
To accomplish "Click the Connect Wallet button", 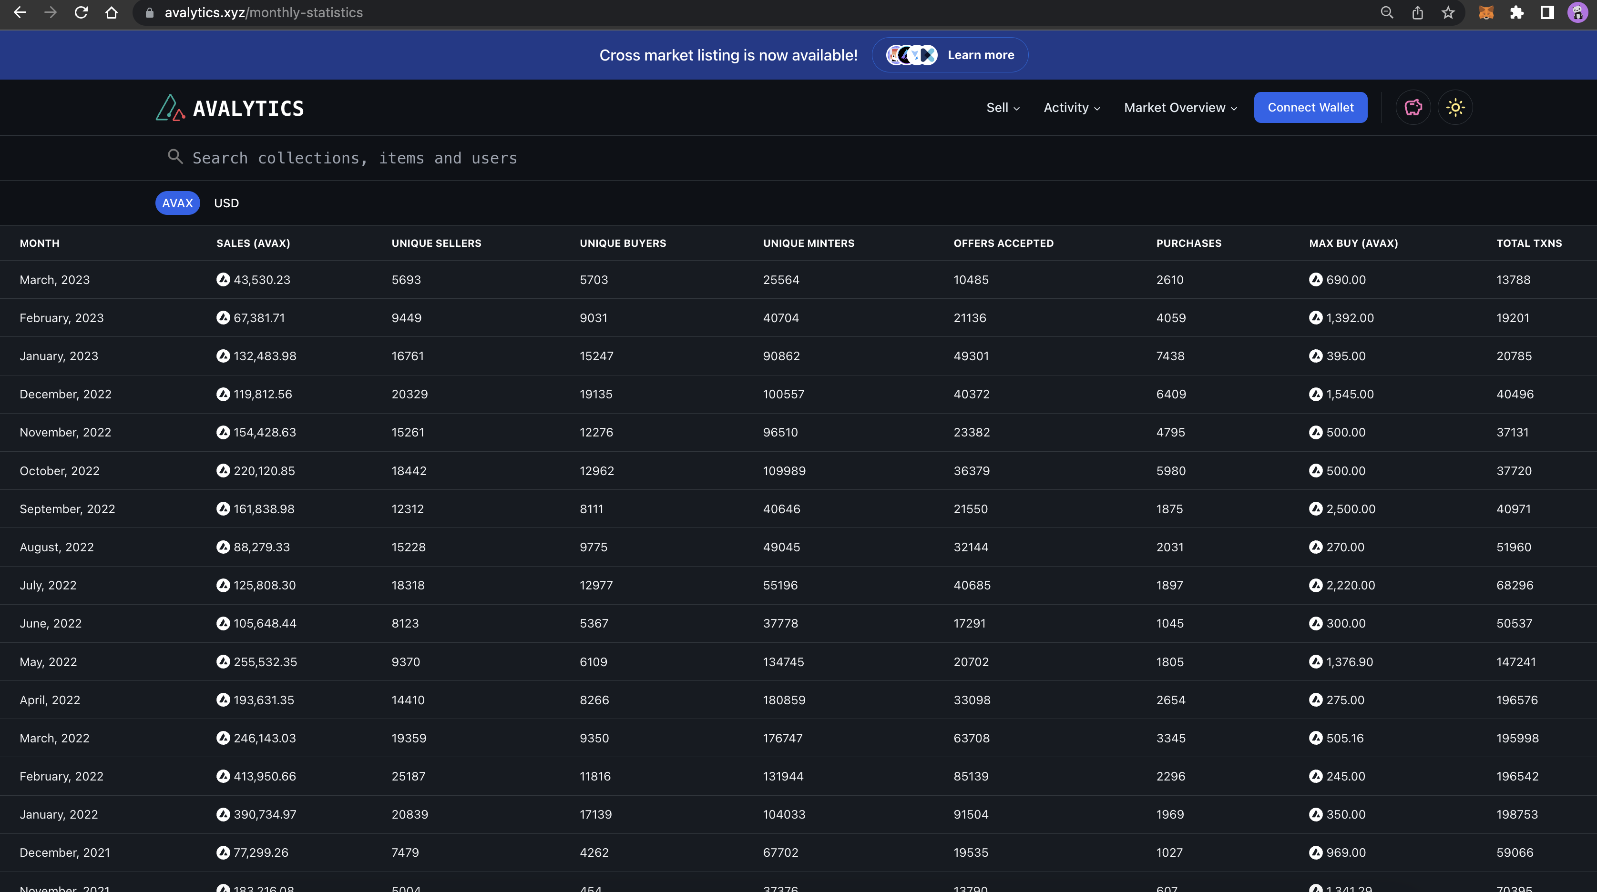I will point(1310,108).
